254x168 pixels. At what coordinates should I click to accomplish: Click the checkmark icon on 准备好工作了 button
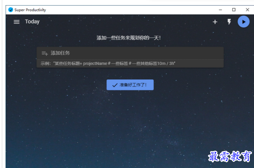[115, 85]
